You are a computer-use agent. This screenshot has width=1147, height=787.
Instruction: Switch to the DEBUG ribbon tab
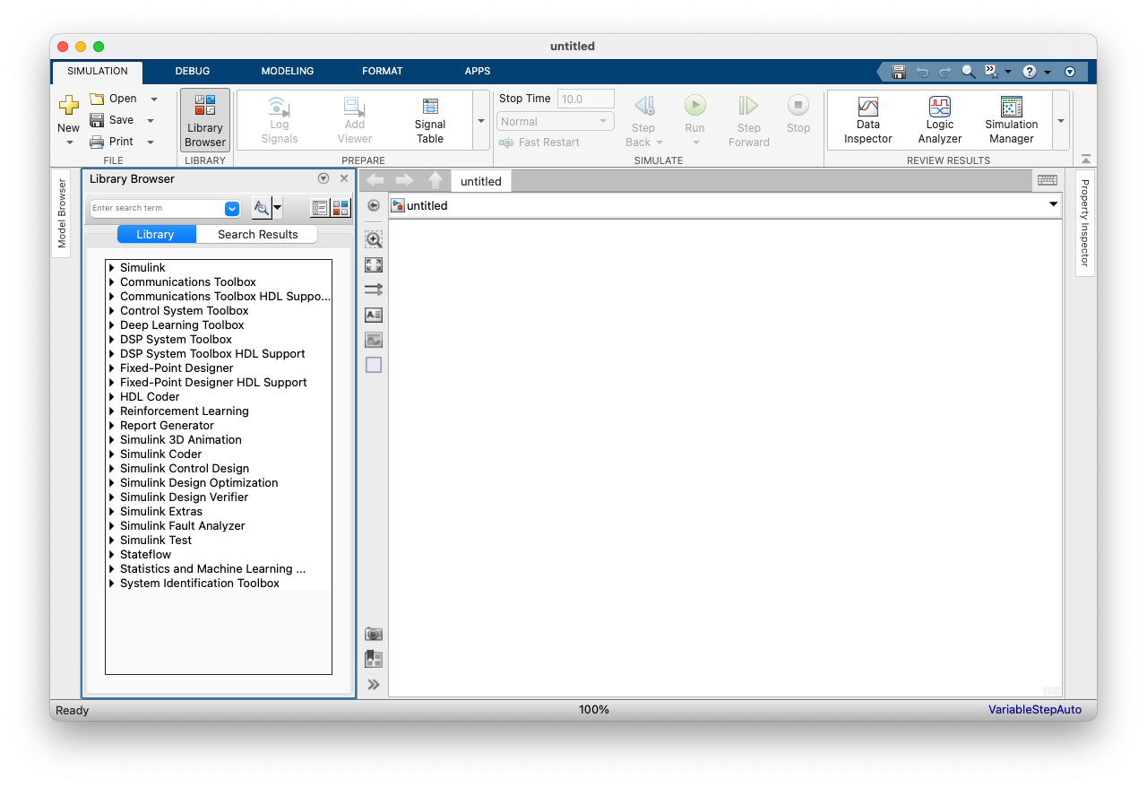tap(193, 71)
